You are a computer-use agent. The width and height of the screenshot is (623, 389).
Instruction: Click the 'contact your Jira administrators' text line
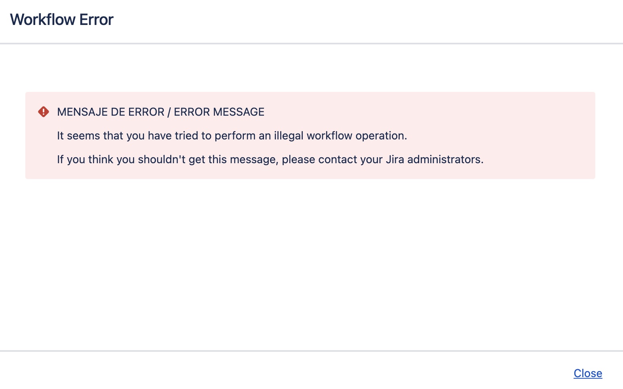pyautogui.click(x=270, y=159)
